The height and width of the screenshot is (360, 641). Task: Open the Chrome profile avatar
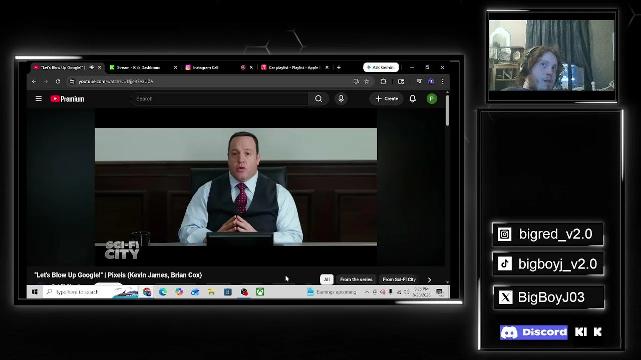coord(431,81)
